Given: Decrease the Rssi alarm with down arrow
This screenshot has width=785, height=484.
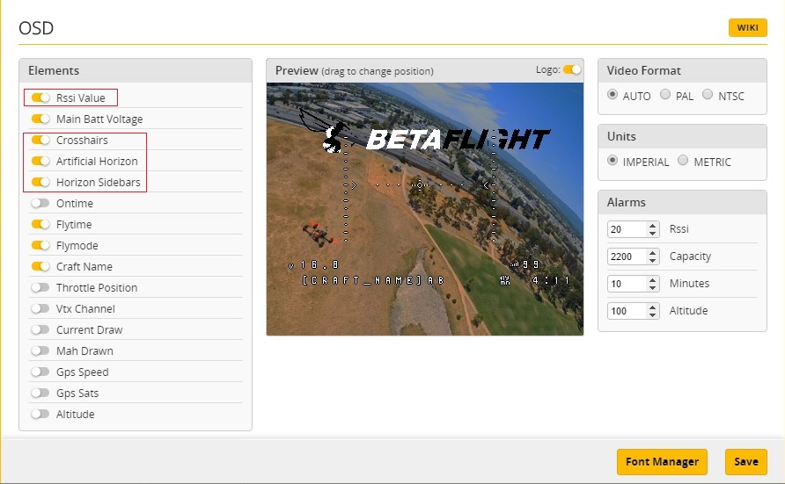Looking at the screenshot, I should pyautogui.click(x=652, y=234).
